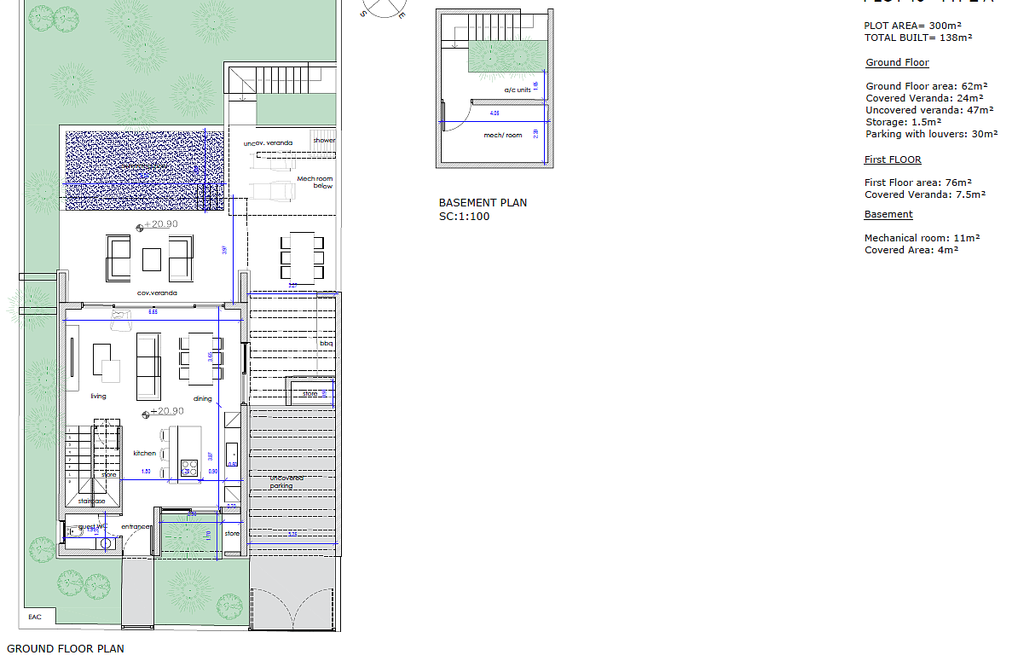Click the kitchen hob symbol
Screen dimensions: 1018x655
[x=188, y=467]
